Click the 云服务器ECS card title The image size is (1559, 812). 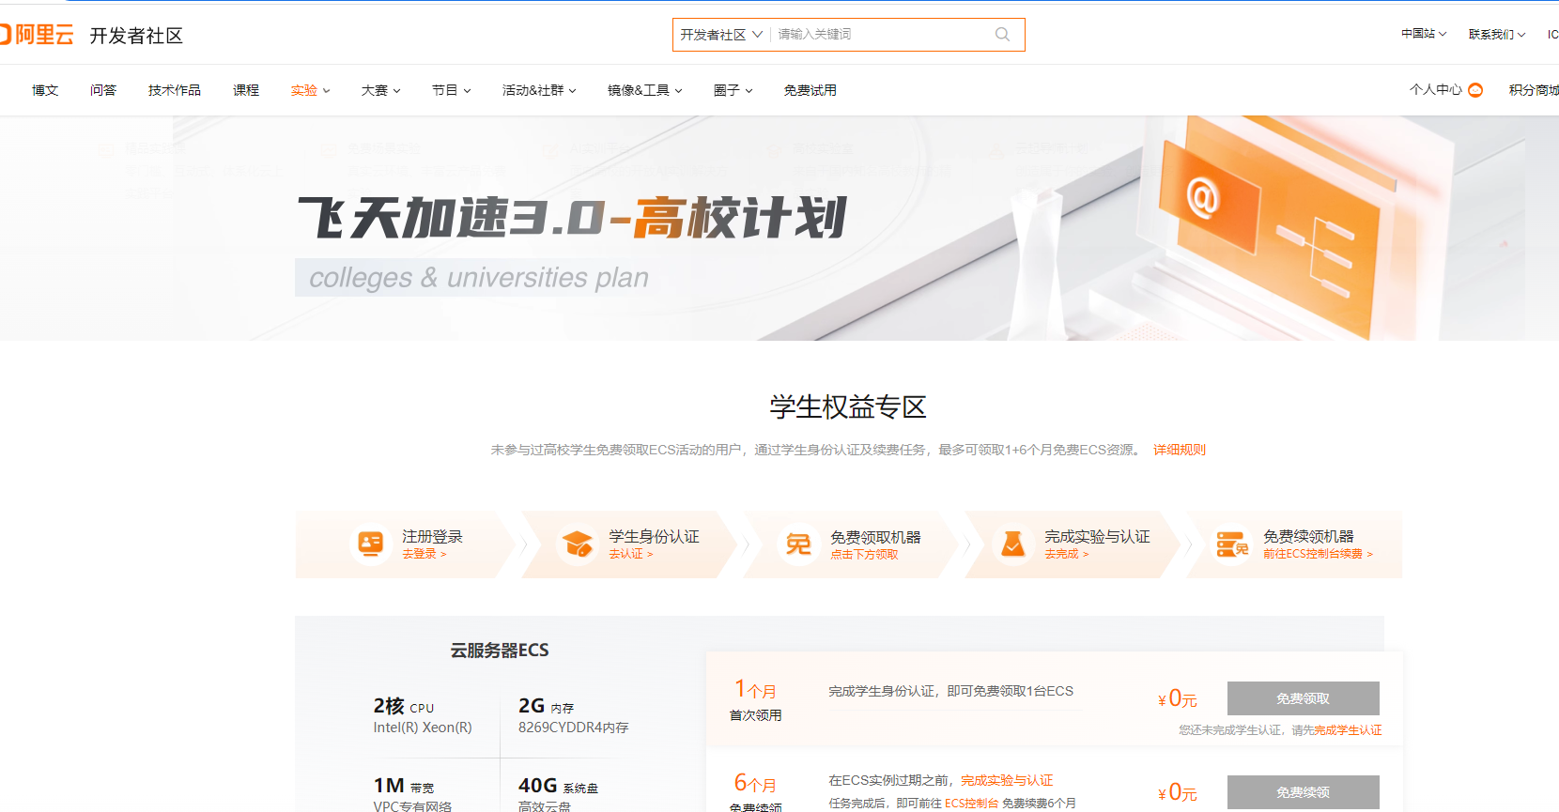(x=500, y=650)
